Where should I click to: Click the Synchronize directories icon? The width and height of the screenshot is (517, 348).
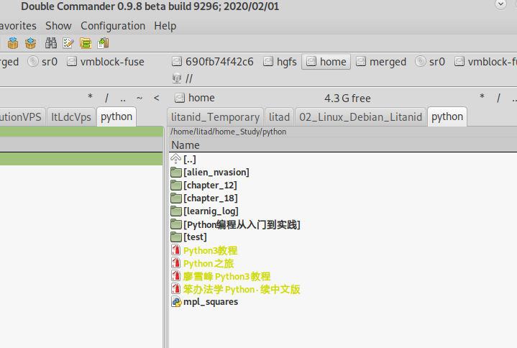(86, 43)
